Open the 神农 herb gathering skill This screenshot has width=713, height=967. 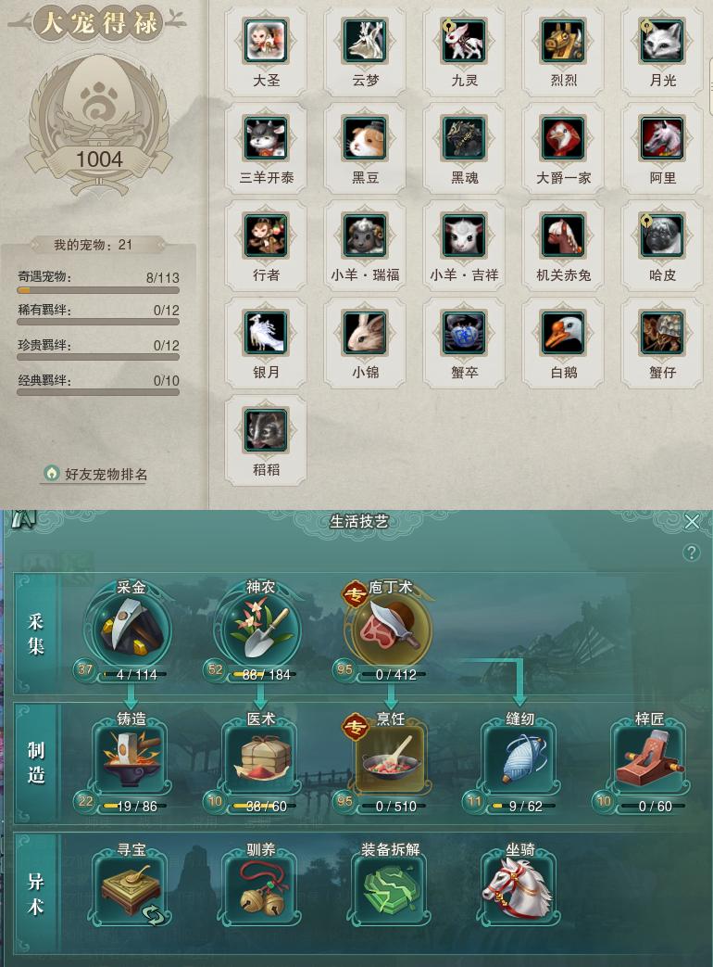[258, 629]
